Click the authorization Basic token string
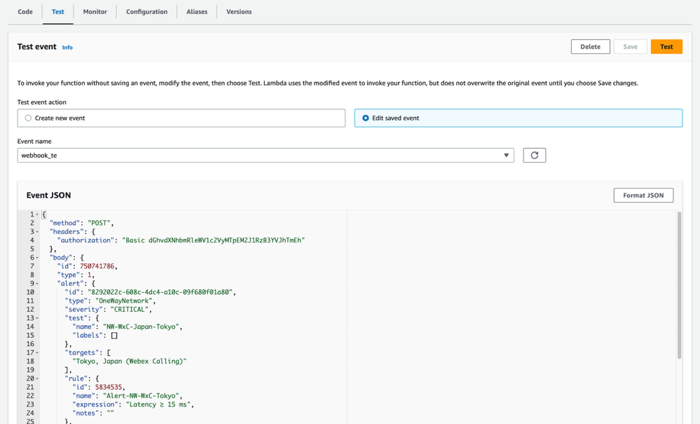 (214, 240)
